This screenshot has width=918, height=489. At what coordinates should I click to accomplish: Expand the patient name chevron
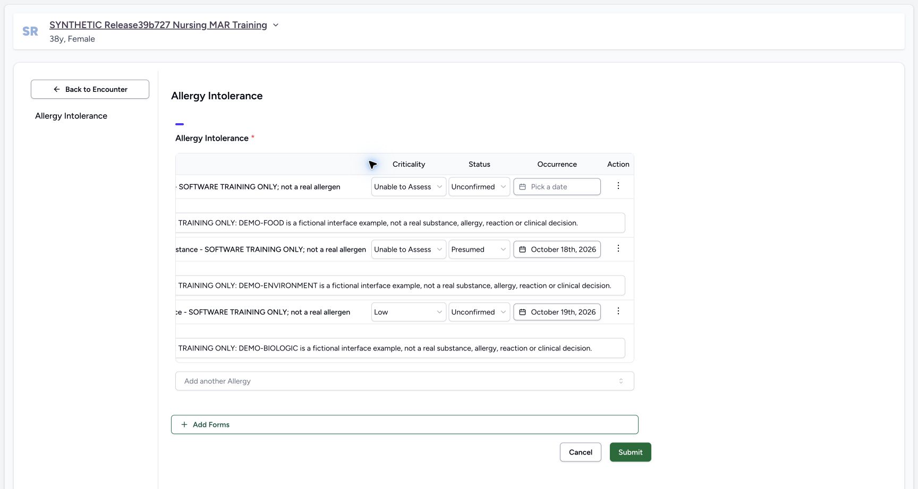tap(276, 25)
